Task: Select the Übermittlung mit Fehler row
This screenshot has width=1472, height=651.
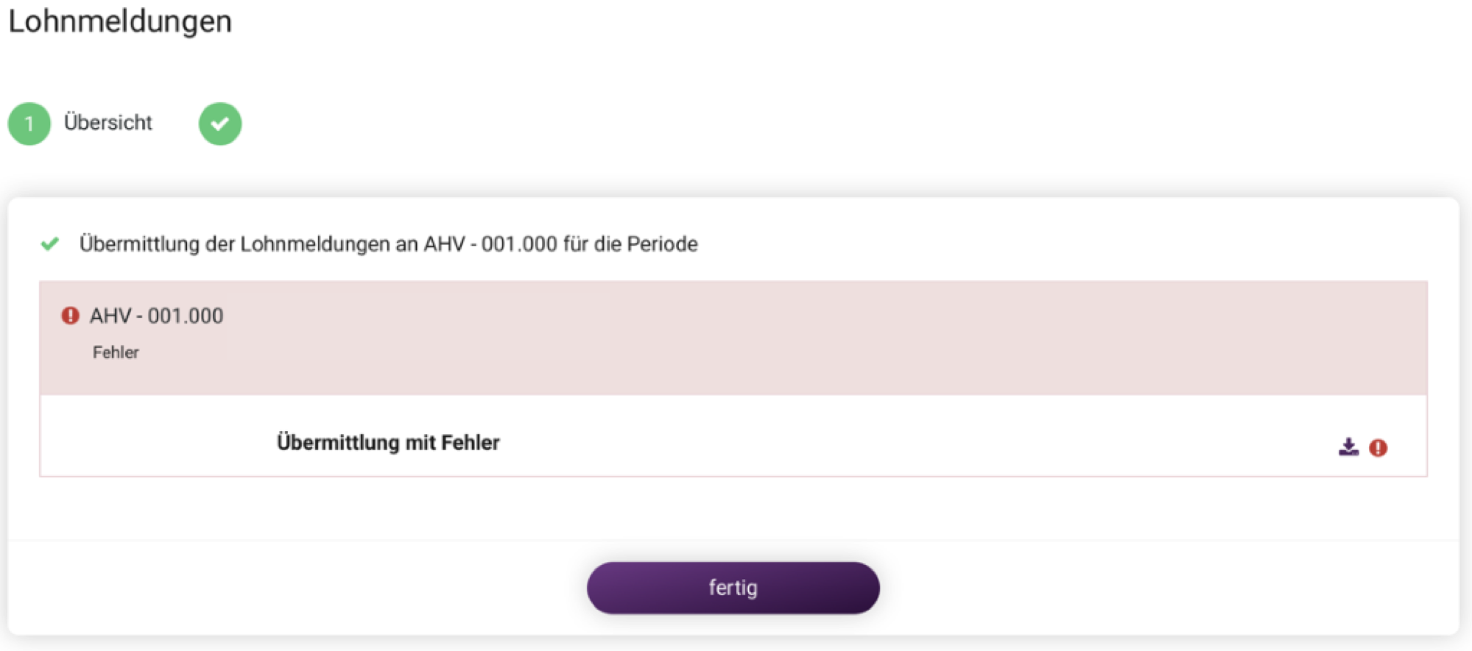Action: click(733, 436)
